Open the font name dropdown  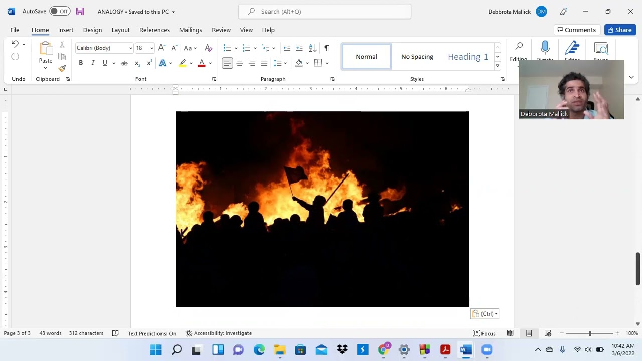point(130,48)
